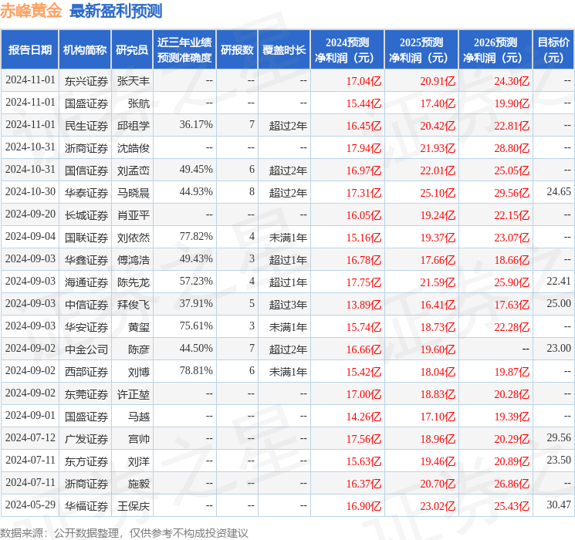Click the 目标价(元) column header
Screen dimensions: 575x540
(553, 50)
